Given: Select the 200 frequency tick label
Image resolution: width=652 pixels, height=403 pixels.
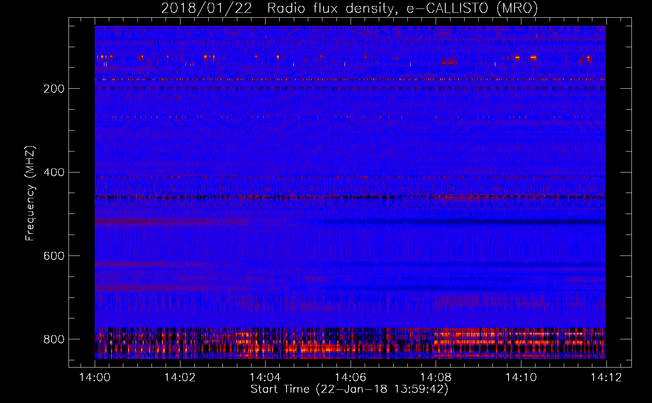Looking at the screenshot, I should (x=54, y=89).
